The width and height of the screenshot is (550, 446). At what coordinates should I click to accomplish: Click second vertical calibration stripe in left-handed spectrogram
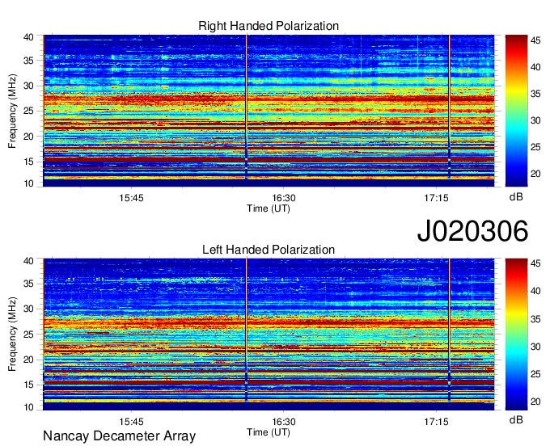pyautogui.click(x=450, y=330)
